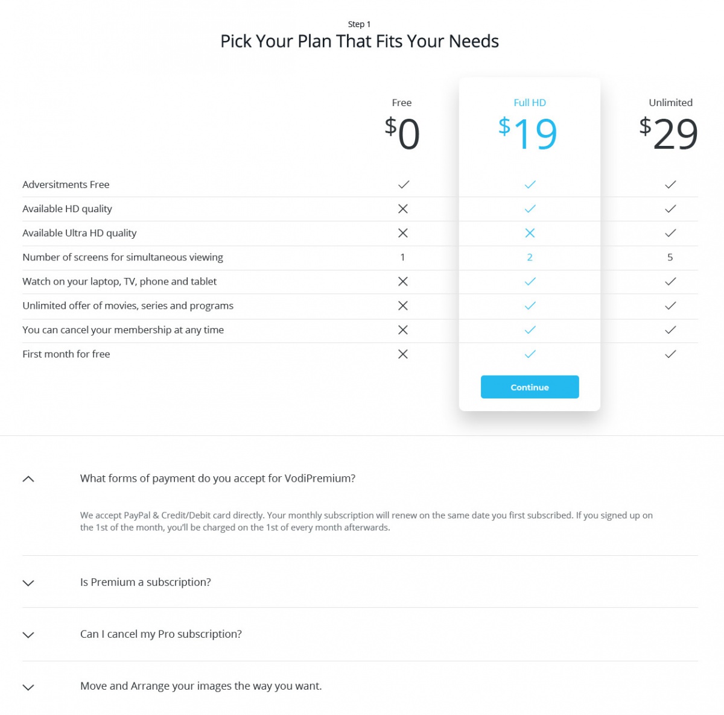The height and width of the screenshot is (715, 724).
Task: Expand the 'Can I cancel my Pro subscription?' chevron
Action: [28, 635]
